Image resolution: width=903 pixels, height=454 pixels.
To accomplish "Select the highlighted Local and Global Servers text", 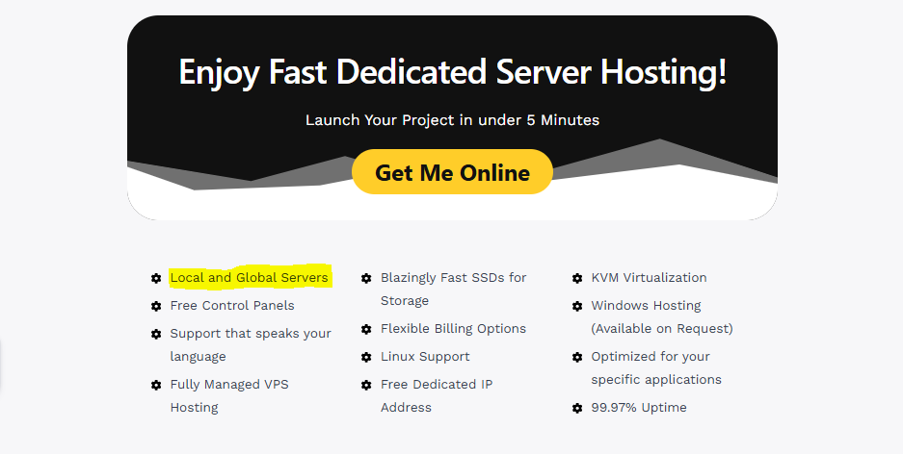I will point(250,278).
